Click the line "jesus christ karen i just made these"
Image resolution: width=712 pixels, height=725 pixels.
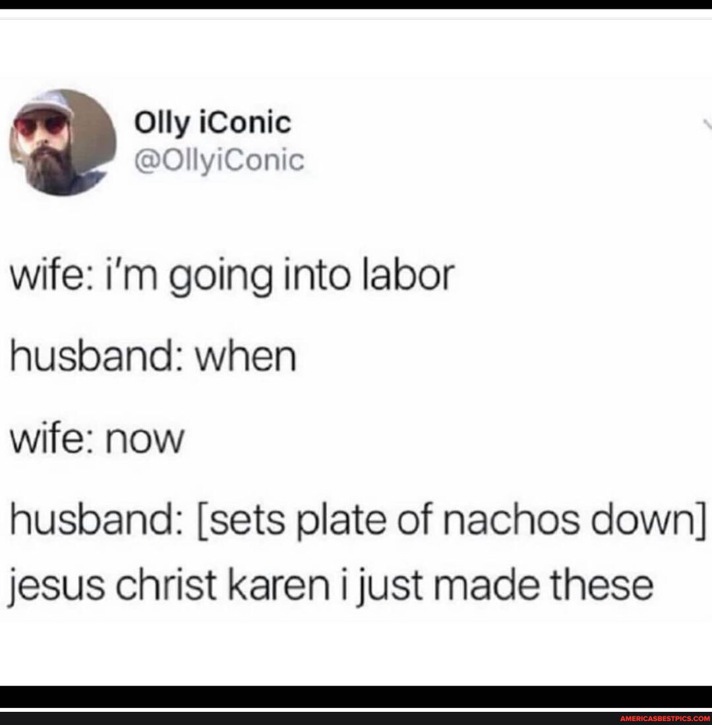point(331,586)
